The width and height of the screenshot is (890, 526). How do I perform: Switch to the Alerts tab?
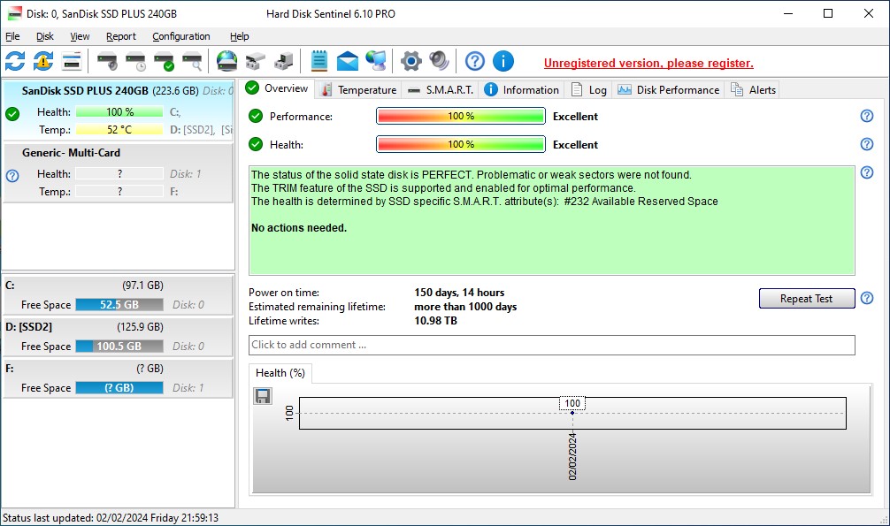(x=753, y=89)
